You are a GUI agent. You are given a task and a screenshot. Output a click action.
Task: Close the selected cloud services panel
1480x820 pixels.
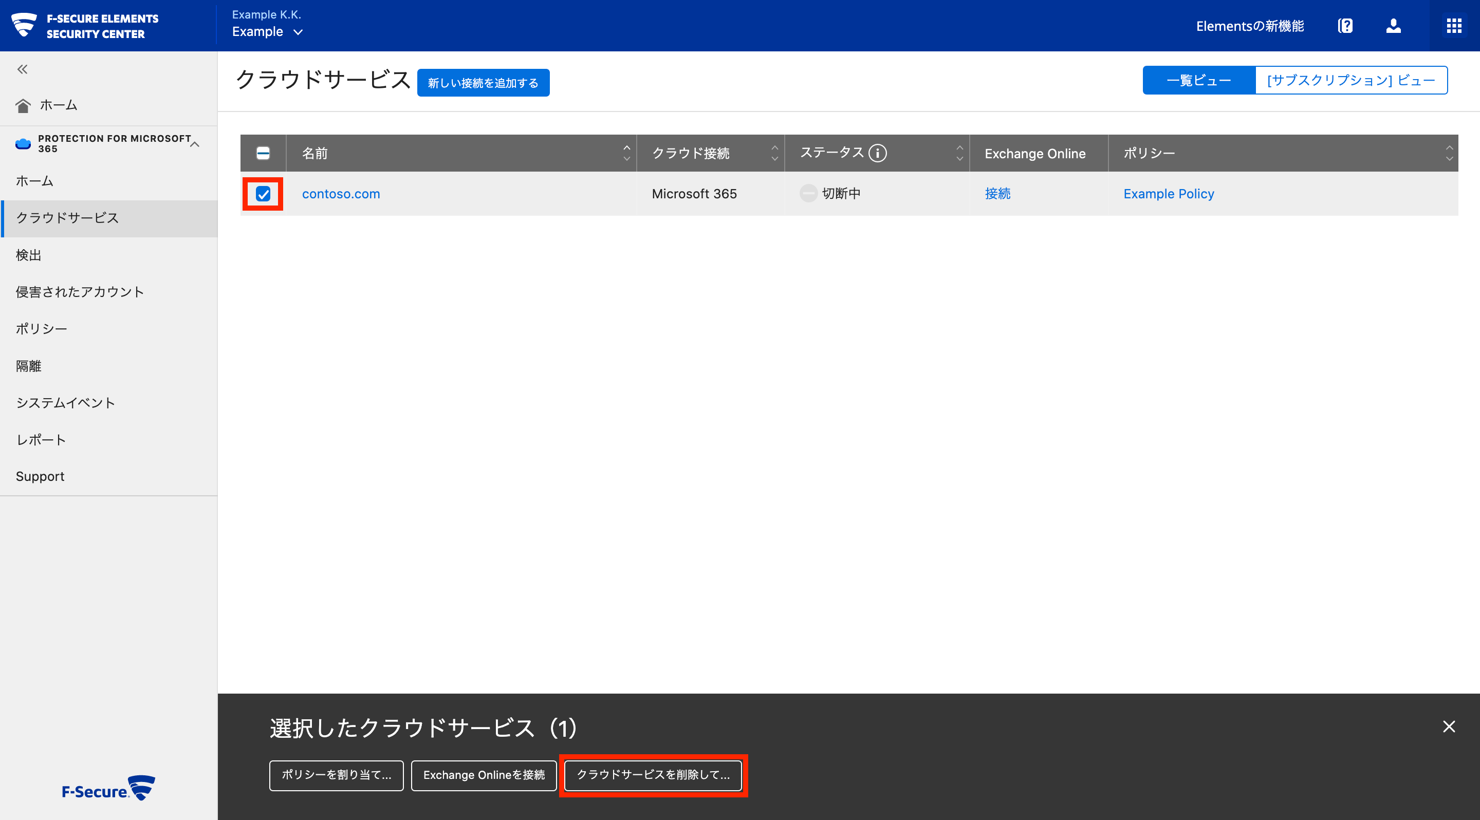[1449, 726]
